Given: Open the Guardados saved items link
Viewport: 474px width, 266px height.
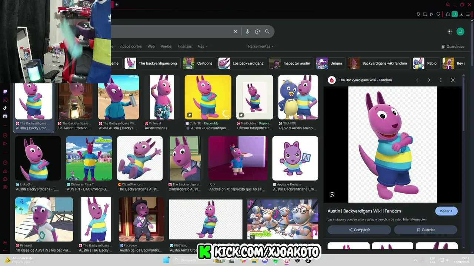Looking at the screenshot, I should pos(453,47).
